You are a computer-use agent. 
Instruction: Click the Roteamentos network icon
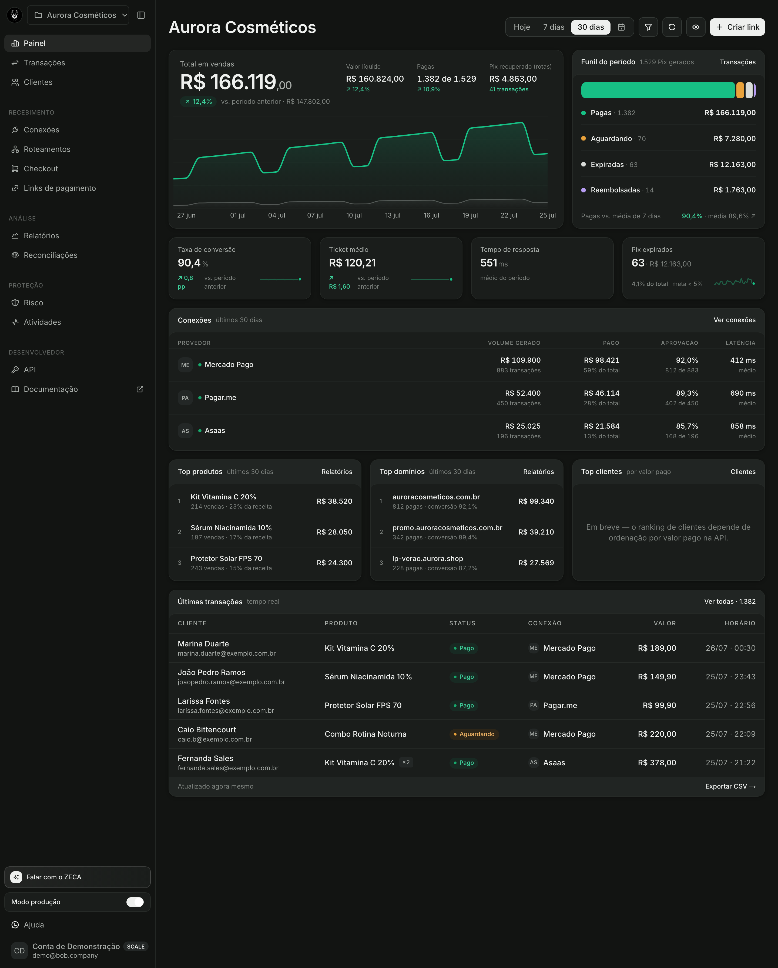tap(15, 149)
